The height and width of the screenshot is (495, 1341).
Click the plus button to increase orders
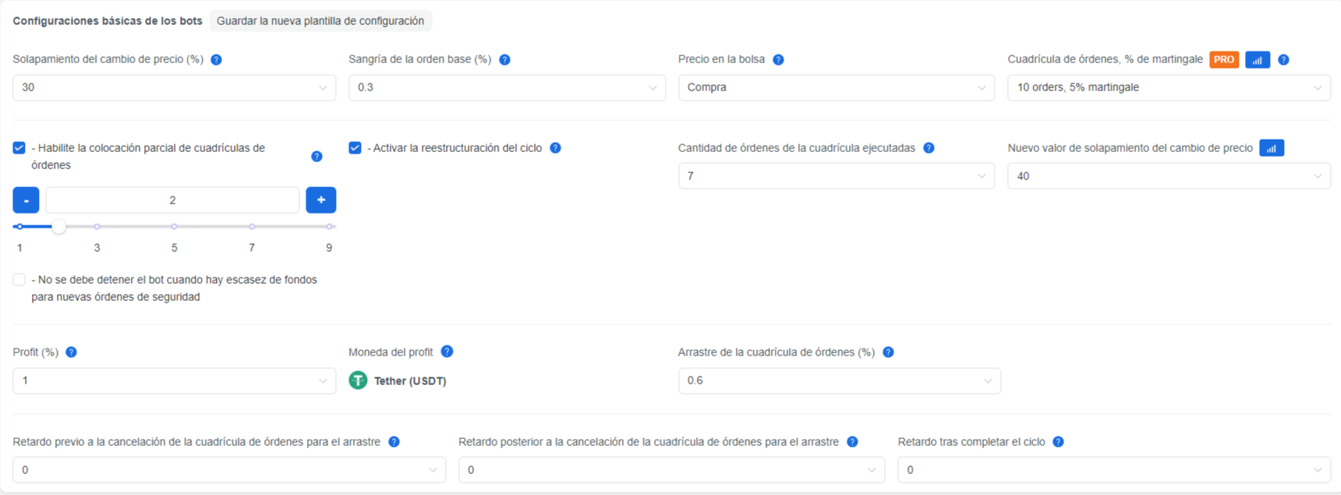(321, 200)
